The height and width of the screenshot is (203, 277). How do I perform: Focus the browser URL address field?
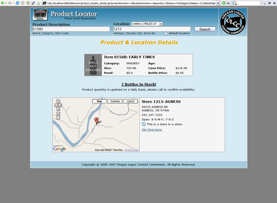131,3
